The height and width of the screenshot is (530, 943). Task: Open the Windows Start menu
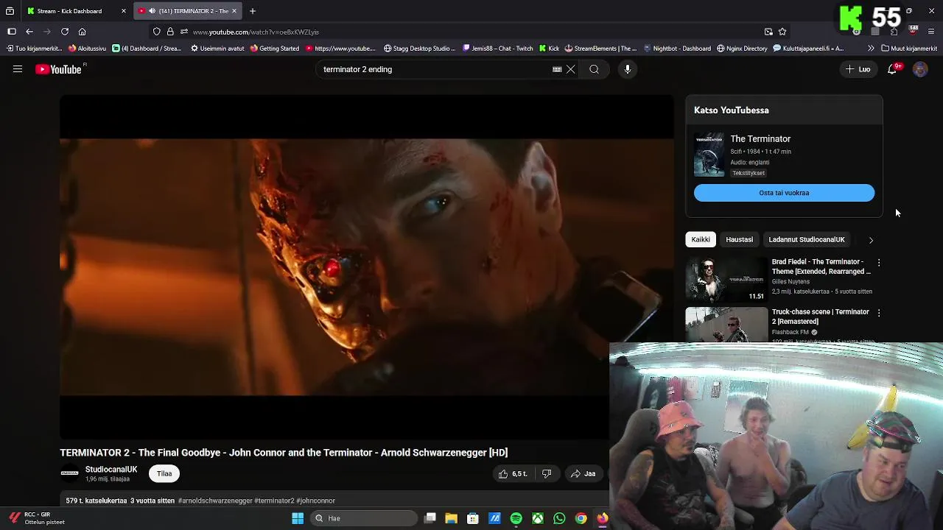(298, 518)
